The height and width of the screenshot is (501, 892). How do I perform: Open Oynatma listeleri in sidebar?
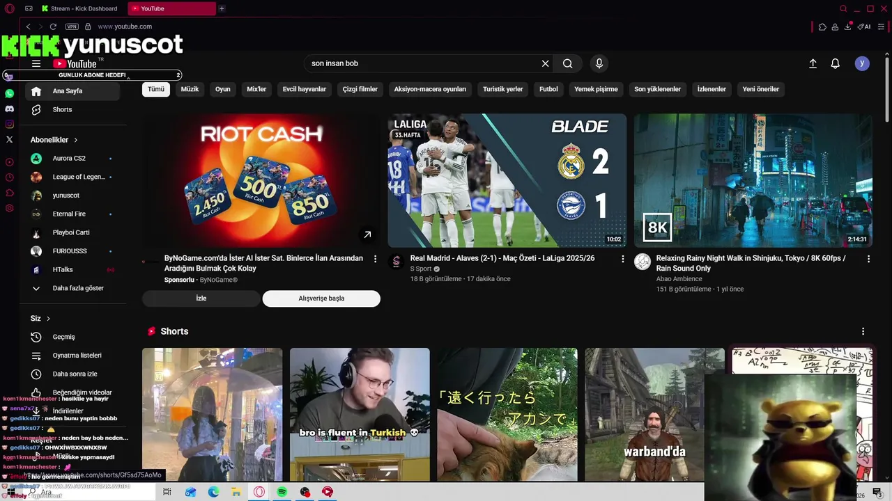[72, 356]
